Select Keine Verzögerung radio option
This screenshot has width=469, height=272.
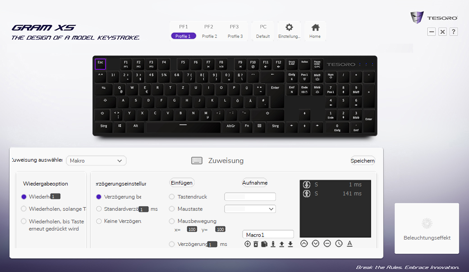99,221
